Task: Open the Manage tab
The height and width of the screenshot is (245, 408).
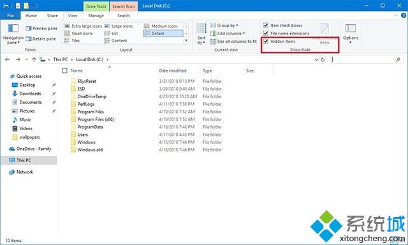Action: click(96, 15)
